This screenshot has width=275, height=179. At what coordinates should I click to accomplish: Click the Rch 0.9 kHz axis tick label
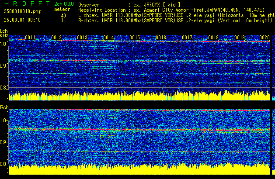coord(3,142)
